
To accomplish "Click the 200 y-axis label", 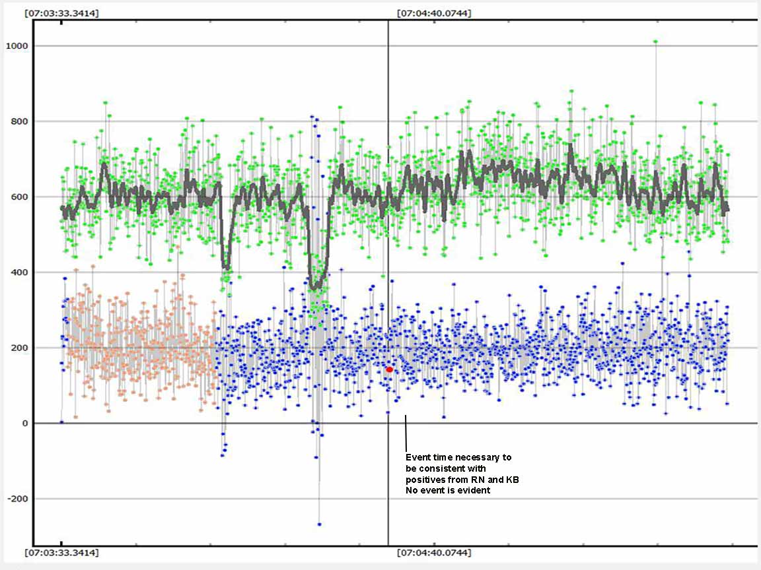I will (18, 348).
